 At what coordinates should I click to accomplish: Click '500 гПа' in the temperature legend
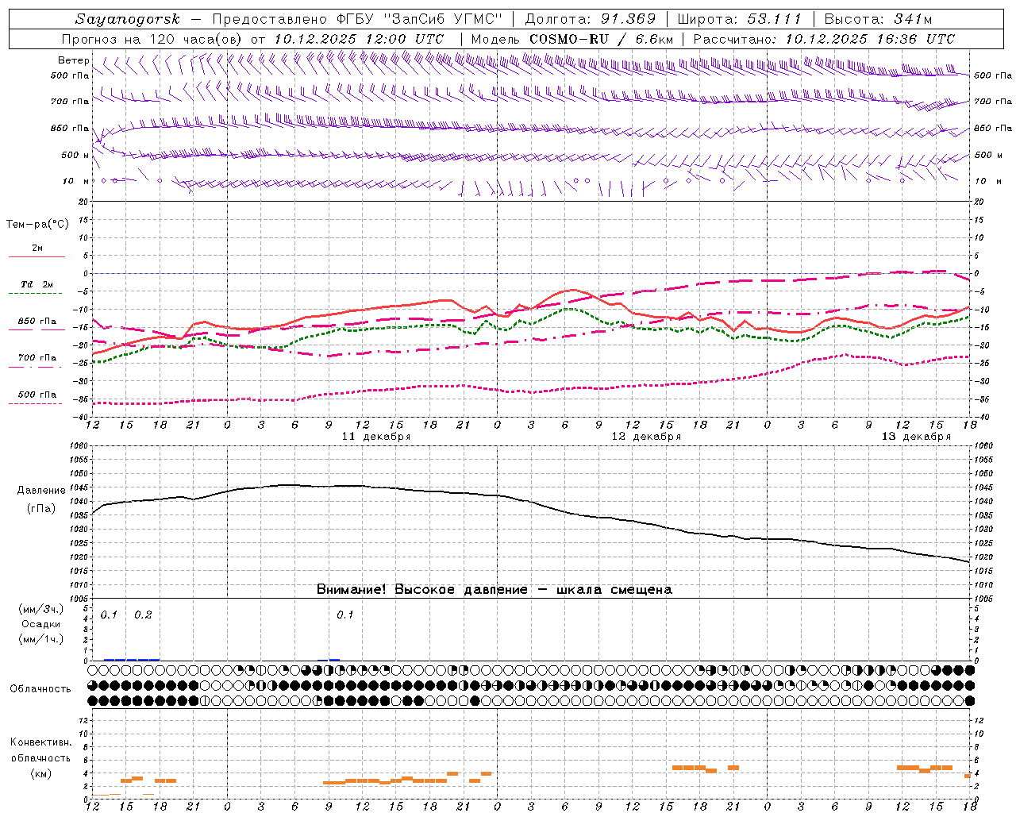[37, 395]
